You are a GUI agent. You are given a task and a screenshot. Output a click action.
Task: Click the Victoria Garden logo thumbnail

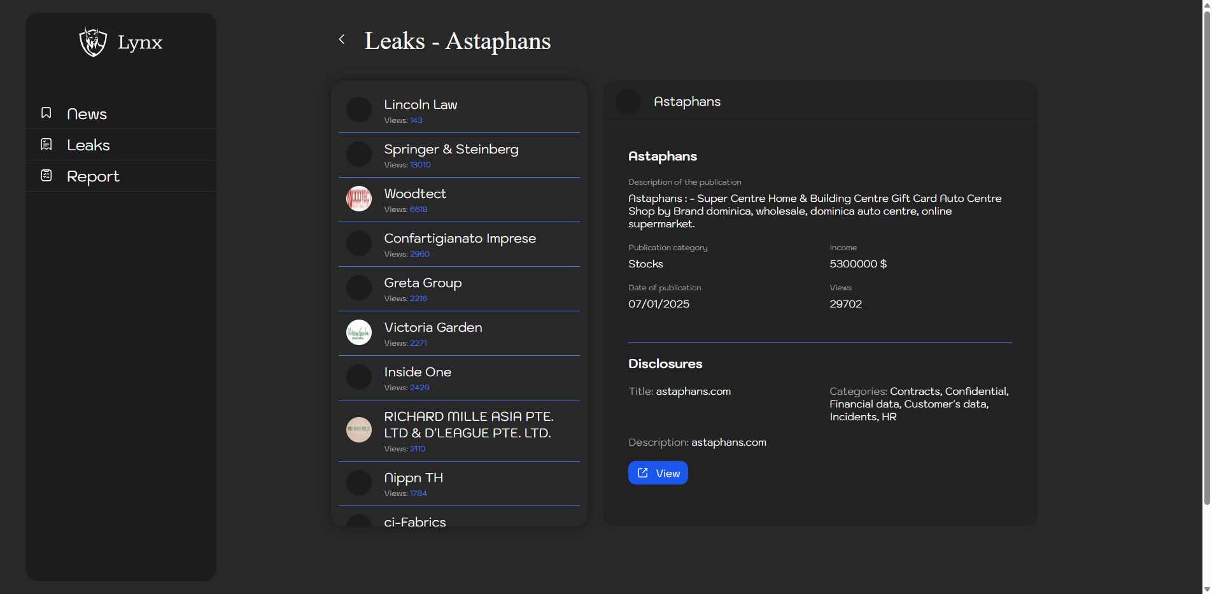359,332
